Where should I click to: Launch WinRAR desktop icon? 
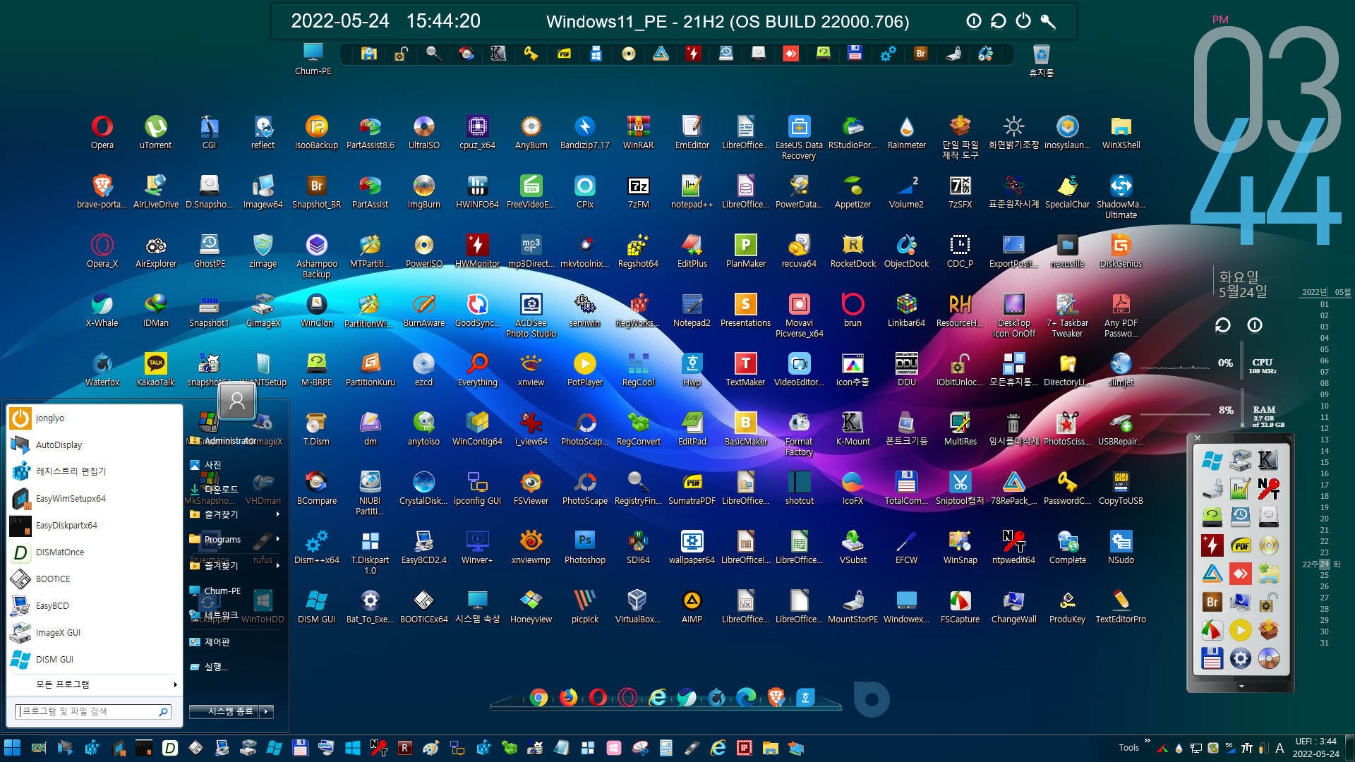pos(638,132)
